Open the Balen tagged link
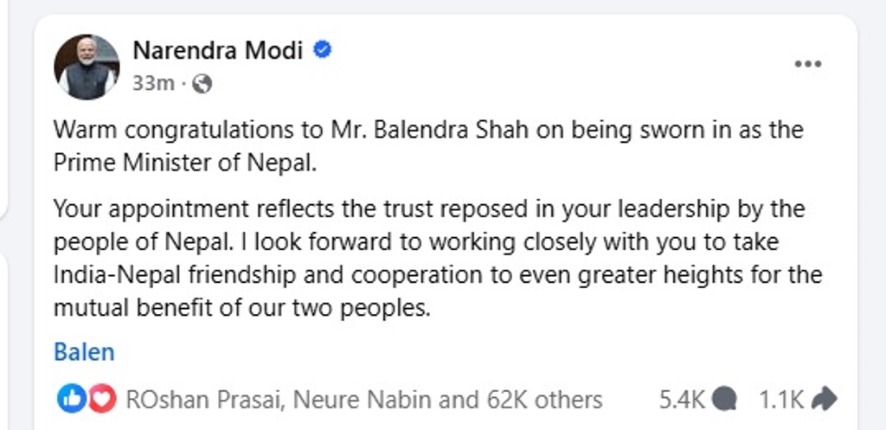886x430 pixels. click(x=84, y=352)
